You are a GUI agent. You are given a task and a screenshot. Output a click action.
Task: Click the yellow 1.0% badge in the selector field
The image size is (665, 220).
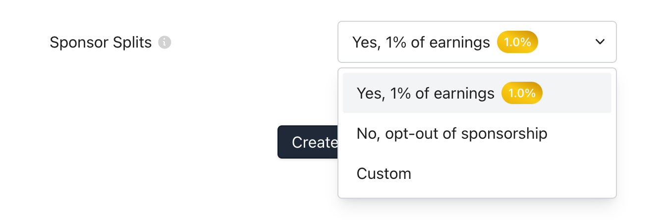tap(517, 42)
